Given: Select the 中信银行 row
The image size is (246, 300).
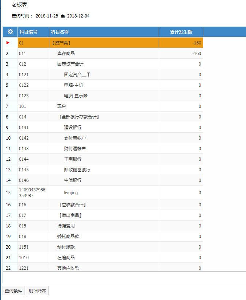Looking at the screenshot, I should point(103,180).
